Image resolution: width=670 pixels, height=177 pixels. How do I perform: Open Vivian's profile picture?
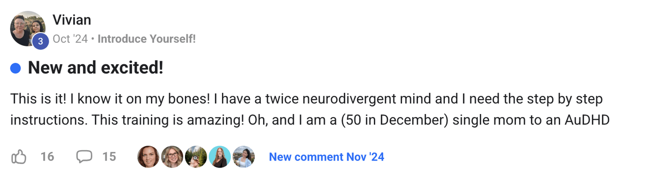tap(28, 29)
